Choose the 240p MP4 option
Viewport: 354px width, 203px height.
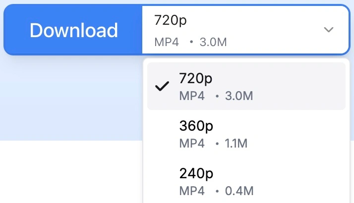coord(246,181)
